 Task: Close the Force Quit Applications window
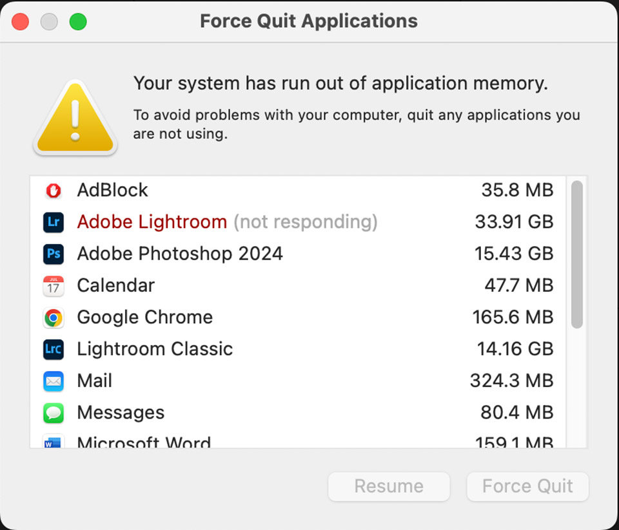20,22
